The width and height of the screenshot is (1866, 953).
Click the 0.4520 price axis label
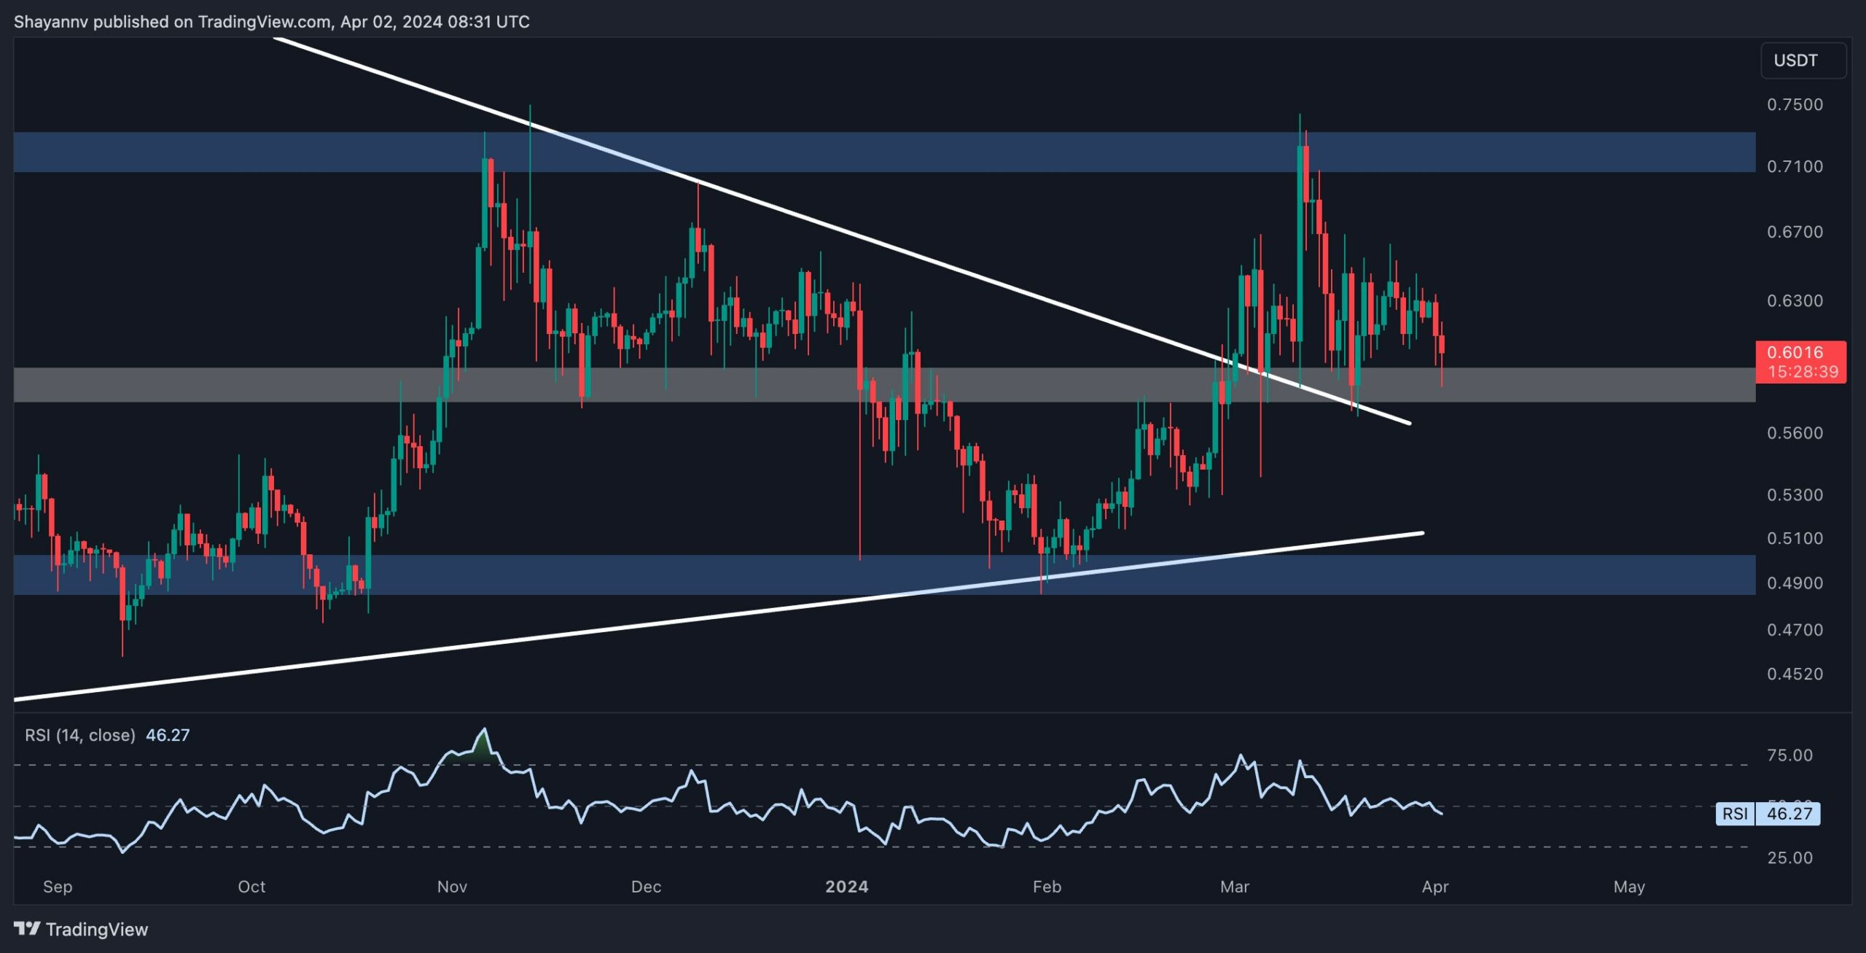pos(1795,674)
